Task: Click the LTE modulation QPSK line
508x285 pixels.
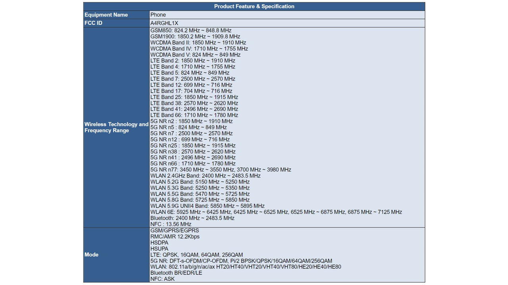Action: pyautogui.click(x=197, y=255)
